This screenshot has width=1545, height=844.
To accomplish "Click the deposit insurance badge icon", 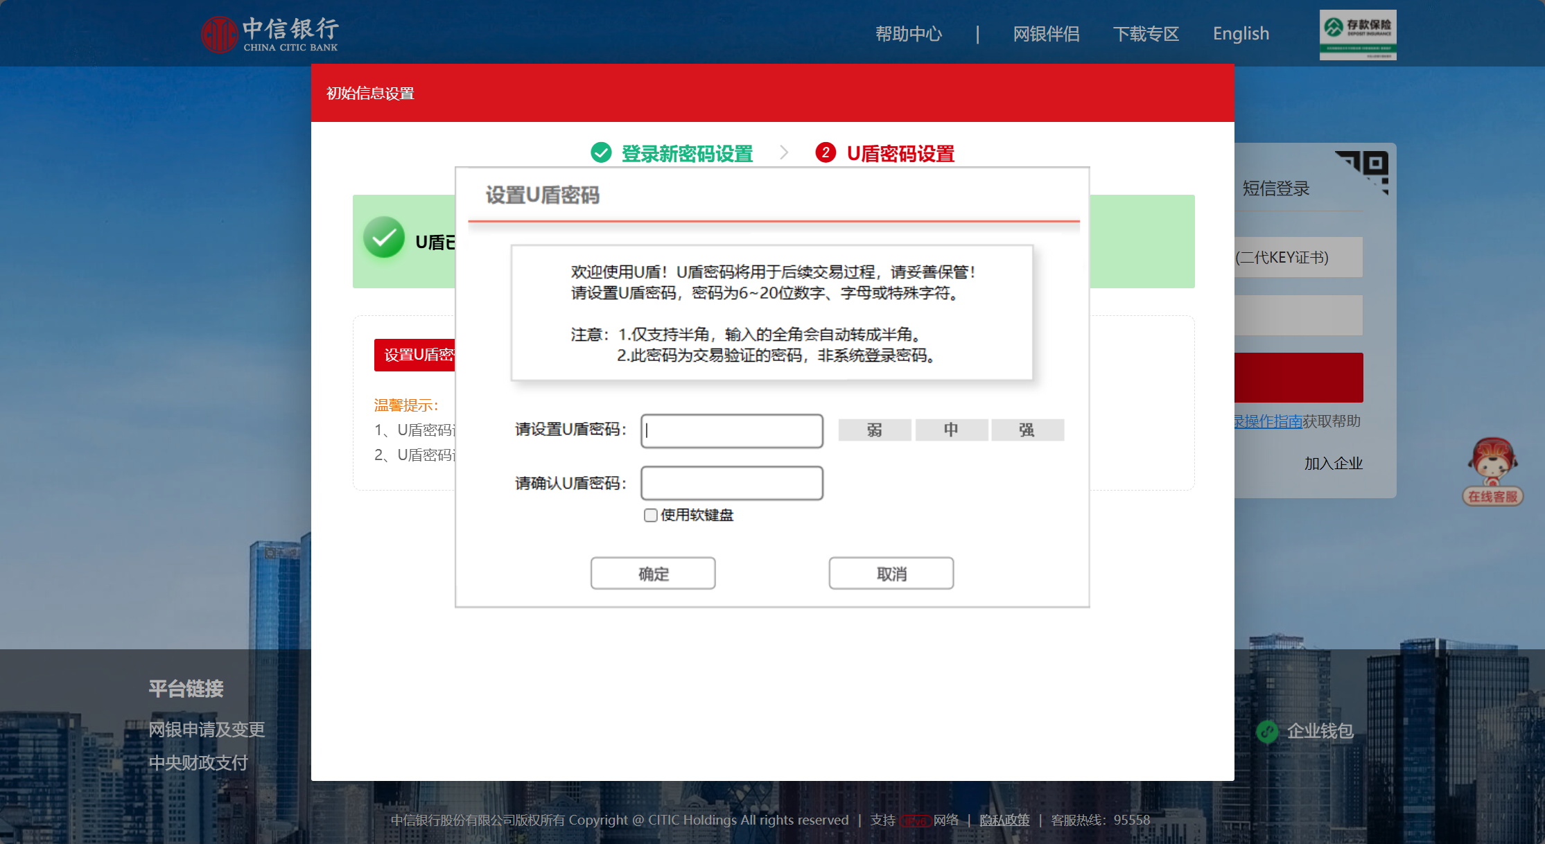I will click(1357, 35).
